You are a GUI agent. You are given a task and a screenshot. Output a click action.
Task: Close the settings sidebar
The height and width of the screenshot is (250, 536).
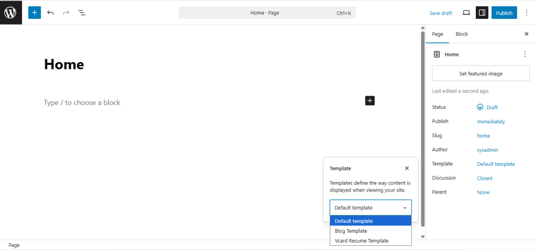tap(526, 34)
